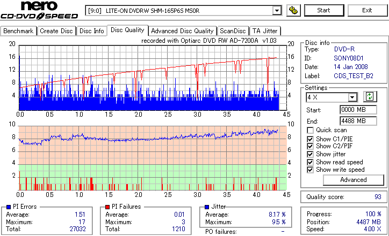Click the disc ID SONY08D1
The height and width of the screenshot is (236, 389).
click(349, 58)
